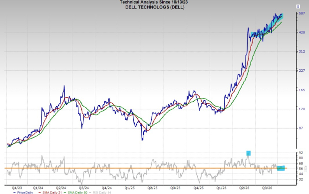This screenshot has height=194, width=309.
Task: Click the 32 RSI axis label
Action: 301,179
